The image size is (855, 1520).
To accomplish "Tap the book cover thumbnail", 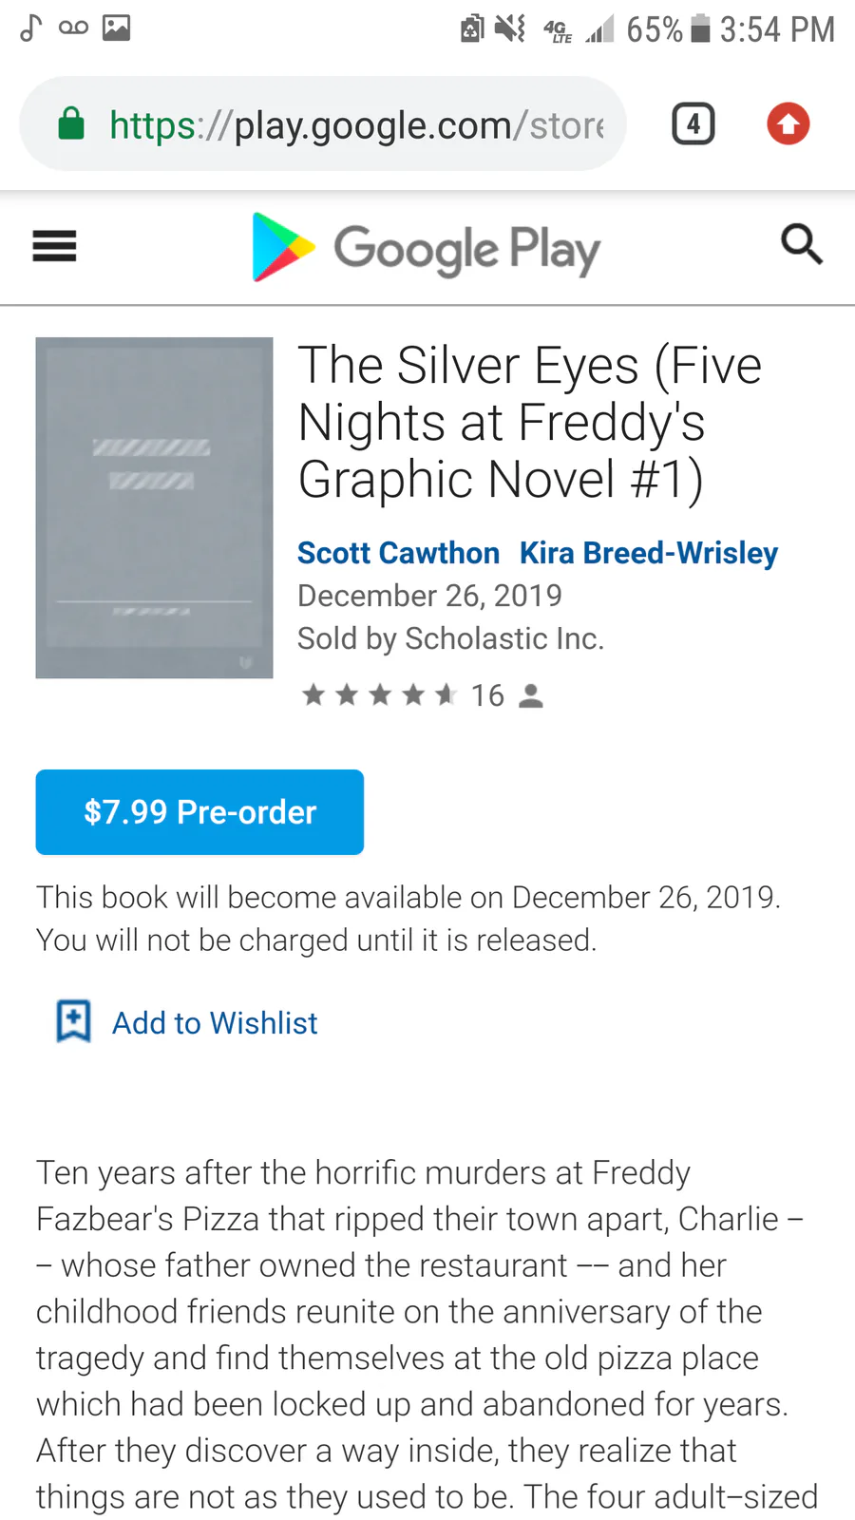I will (x=154, y=508).
